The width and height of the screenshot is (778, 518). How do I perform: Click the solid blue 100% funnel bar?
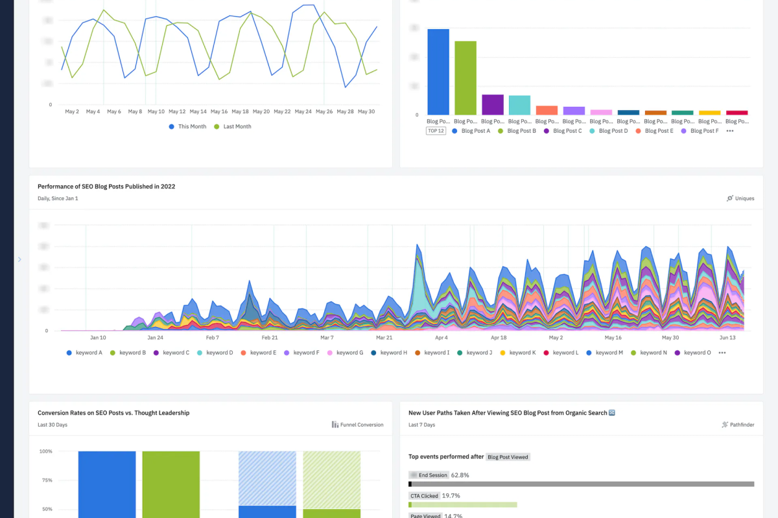pyautogui.click(x=107, y=484)
